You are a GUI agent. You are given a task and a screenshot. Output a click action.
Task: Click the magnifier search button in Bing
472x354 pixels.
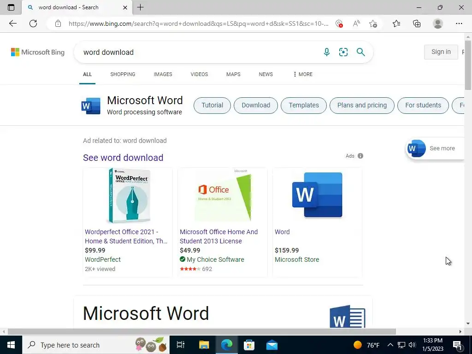360,52
